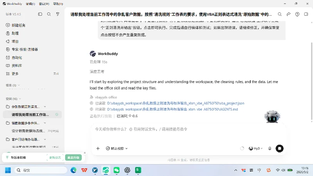This screenshot has height=176, width=313.
Task: Open the 项目 projects section
Action: (x=12, y=41)
